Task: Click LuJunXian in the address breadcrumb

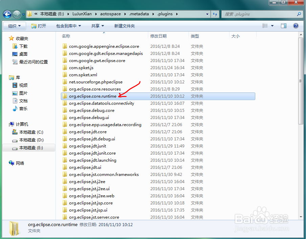Action: (x=82, y=14)
